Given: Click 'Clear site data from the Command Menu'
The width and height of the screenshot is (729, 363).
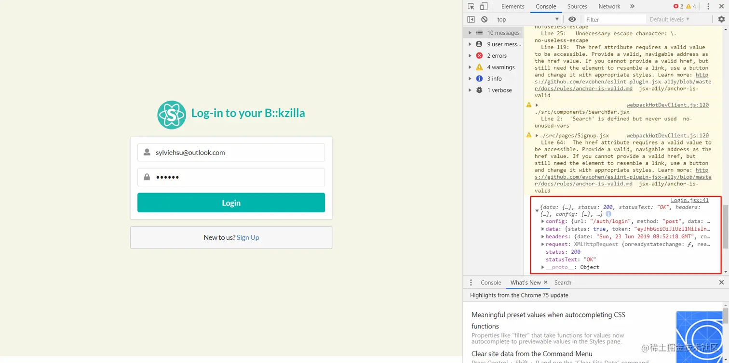Looking at the screenshot, I should 532,353.
